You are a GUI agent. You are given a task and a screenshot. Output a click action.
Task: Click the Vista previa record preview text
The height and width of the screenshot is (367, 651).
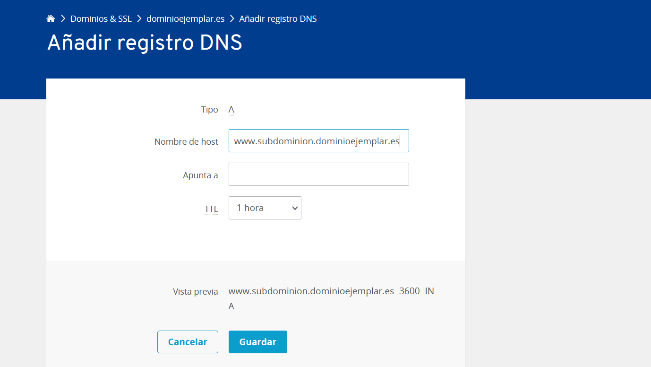coord(331,298)
